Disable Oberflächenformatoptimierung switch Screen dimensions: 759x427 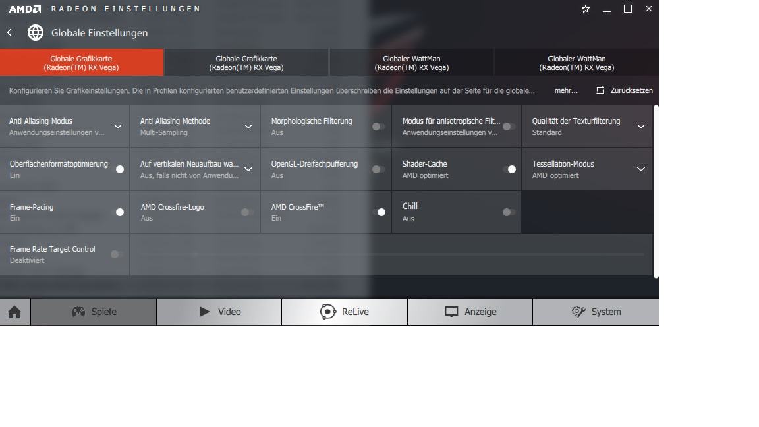(118, 169)
